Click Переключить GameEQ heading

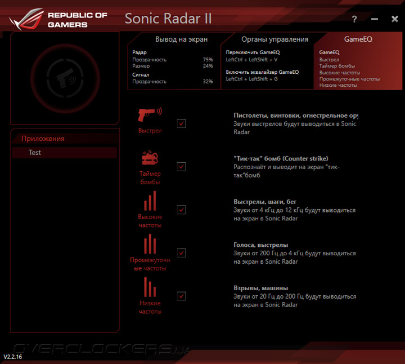pos(253,52)
